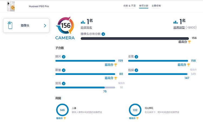
Task: Click the 146 人像 score circle
Action: 62,110
